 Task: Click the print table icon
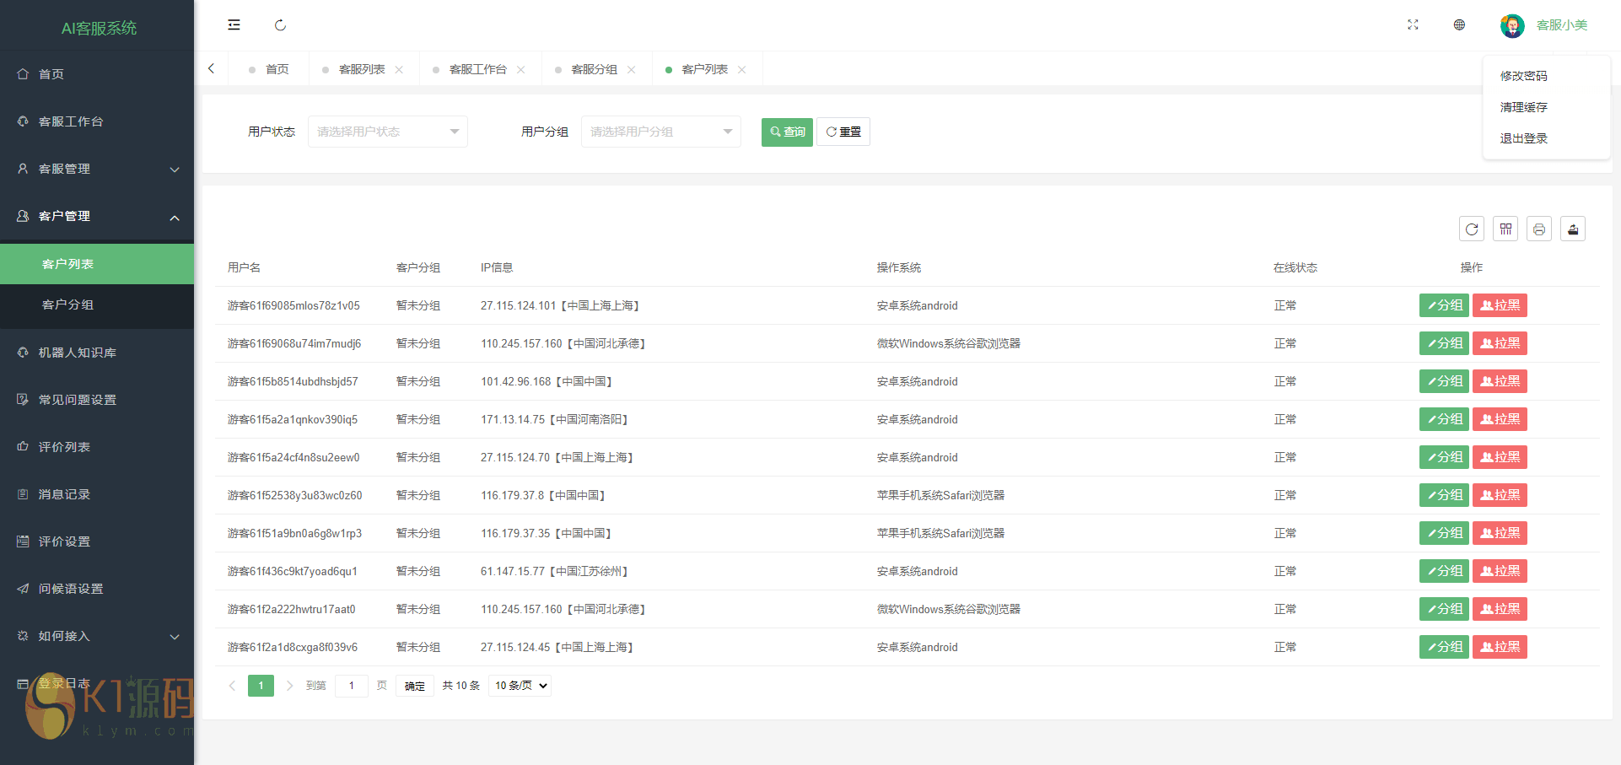[x=1539, y=229]
